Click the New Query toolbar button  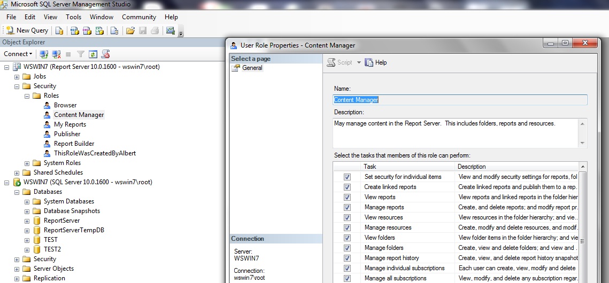tap(27, 30)
